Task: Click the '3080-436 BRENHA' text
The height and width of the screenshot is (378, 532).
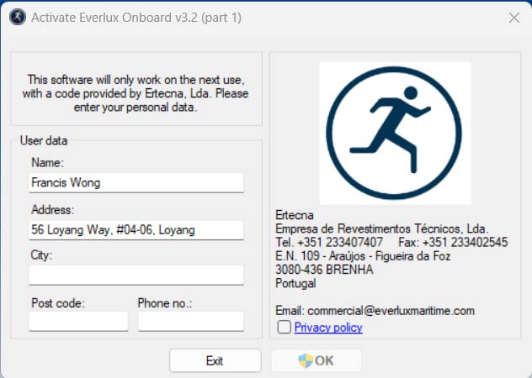Action: 324,270
